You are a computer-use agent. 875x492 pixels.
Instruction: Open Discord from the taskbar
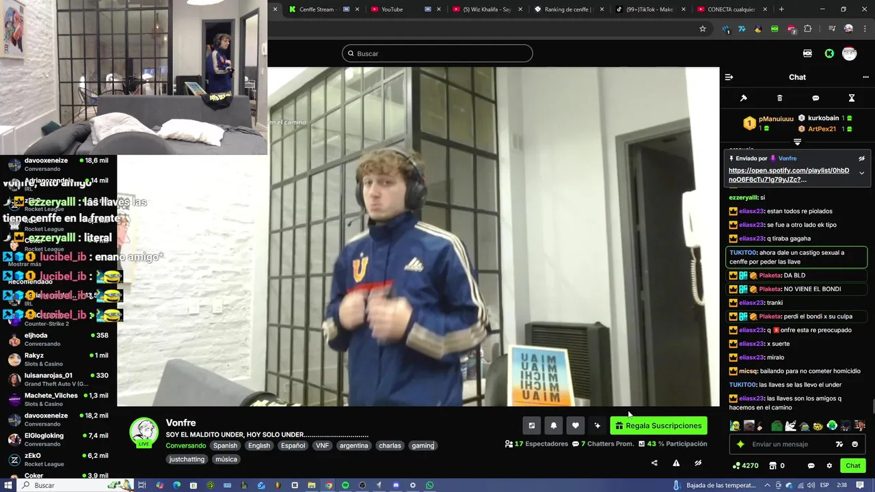pyautogui.click(x=396, y=485)
